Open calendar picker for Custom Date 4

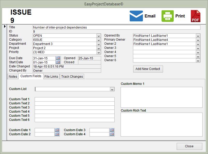tap(112, 134)
